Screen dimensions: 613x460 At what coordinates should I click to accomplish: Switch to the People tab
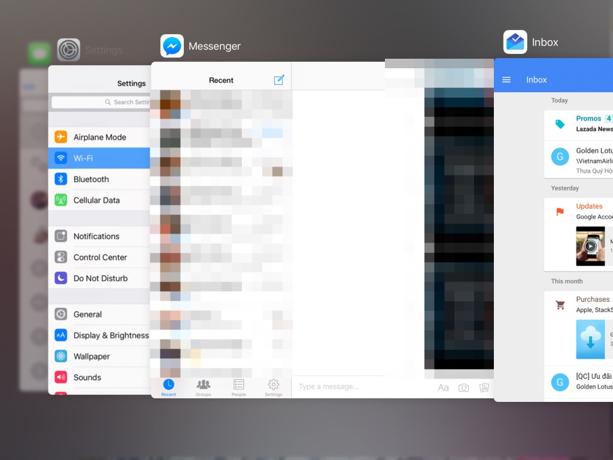tap(239, 388)
